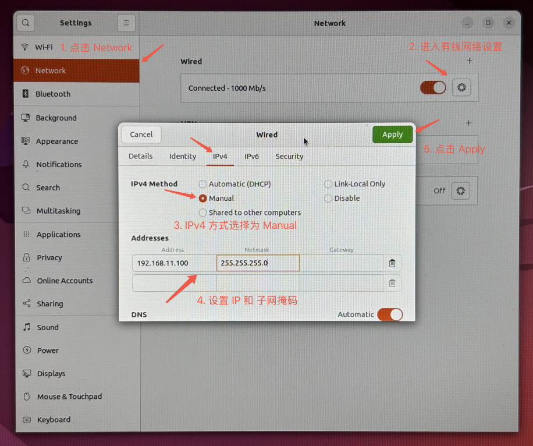Select Link-Local Only method
This screenshot has width=533, height=446.
[x=355, y=184]
